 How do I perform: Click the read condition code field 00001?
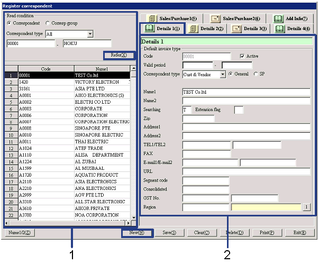tap(31, 43)
